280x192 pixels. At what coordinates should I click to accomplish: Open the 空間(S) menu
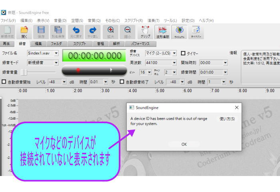point(77,20)
